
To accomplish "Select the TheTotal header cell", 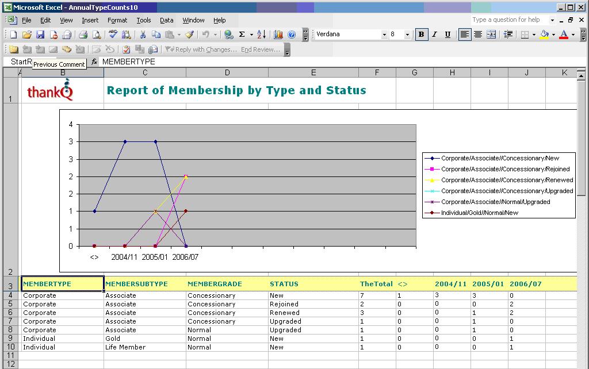I will coord(376,284).
